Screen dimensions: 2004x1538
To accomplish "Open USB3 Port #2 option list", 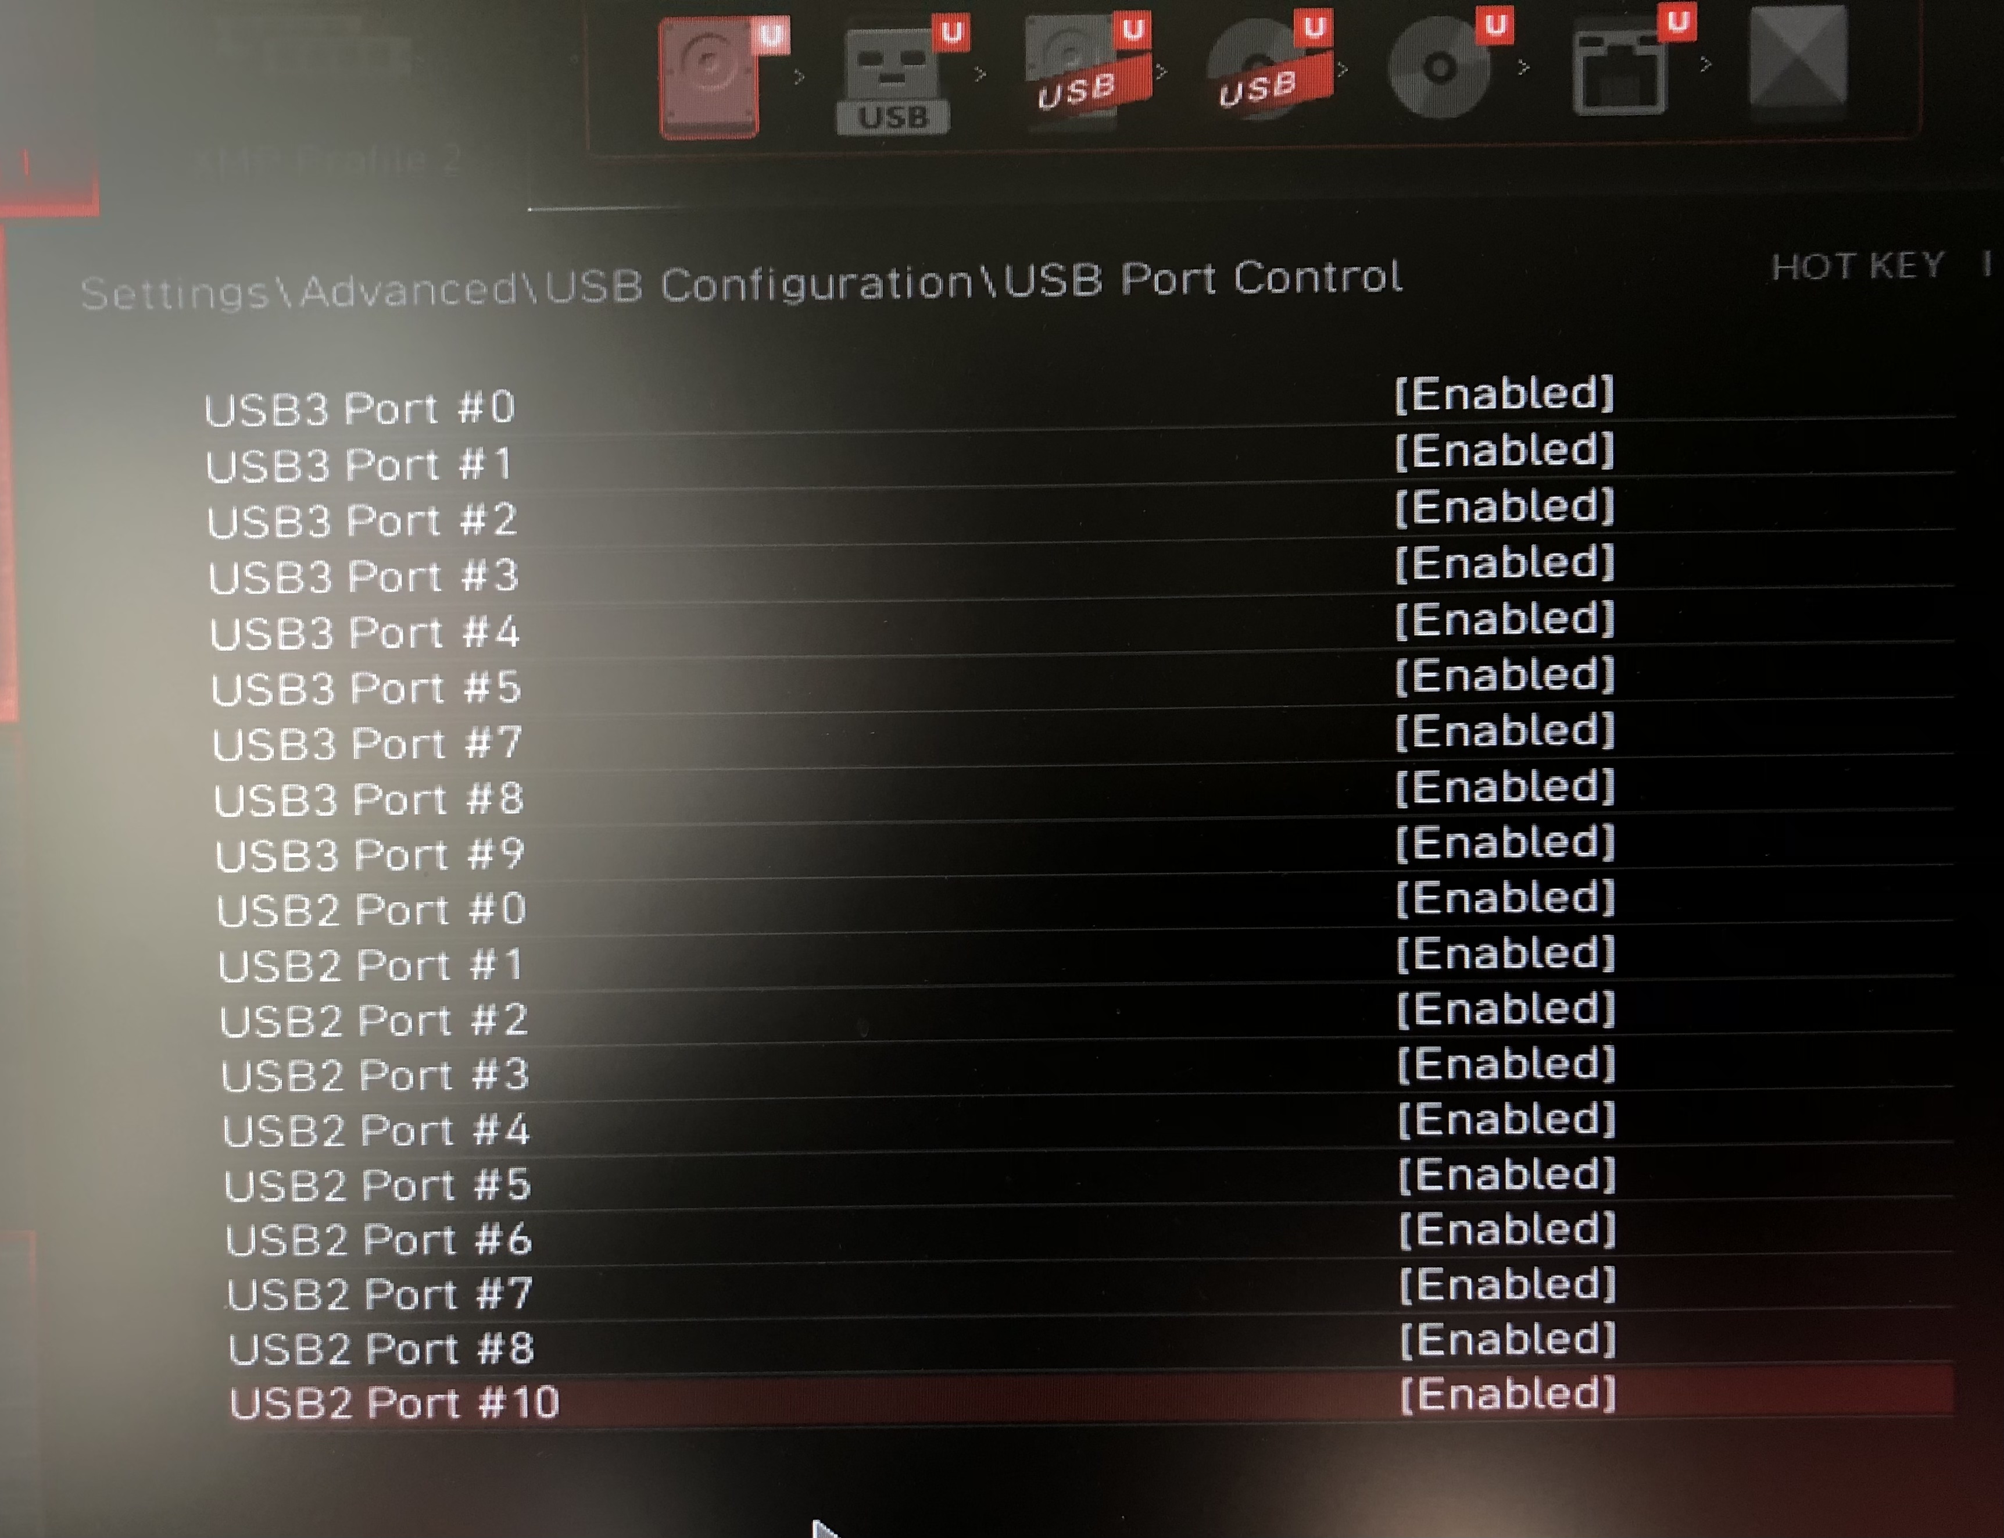I will click(1504, 507).
